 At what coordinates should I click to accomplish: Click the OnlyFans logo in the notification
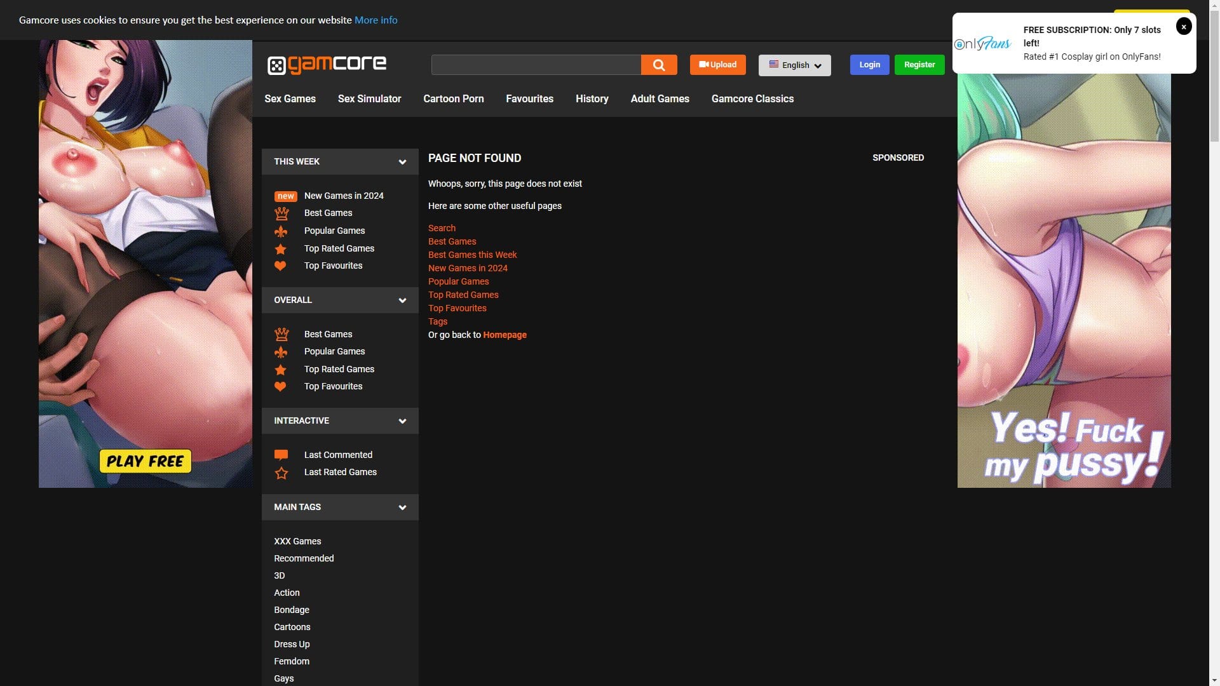click(x=983, y=43)
